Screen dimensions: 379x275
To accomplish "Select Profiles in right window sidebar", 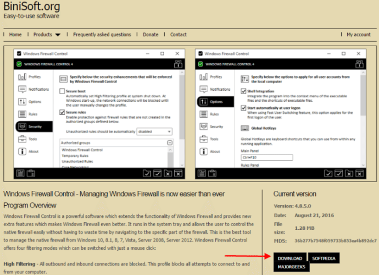I will coord(211,77).
